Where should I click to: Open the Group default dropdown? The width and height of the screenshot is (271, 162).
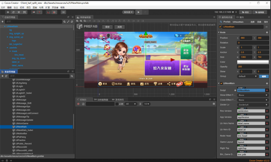[247, 76]
